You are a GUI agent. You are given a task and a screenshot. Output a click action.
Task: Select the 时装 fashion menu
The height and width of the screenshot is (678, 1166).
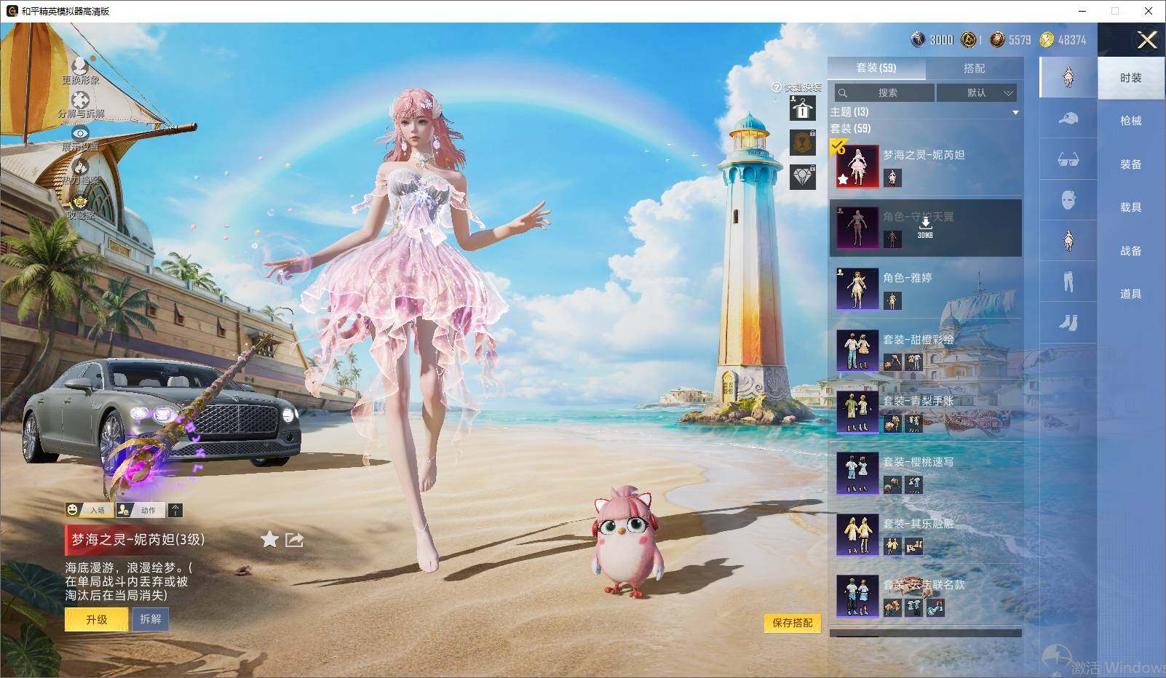point(1131,78)
